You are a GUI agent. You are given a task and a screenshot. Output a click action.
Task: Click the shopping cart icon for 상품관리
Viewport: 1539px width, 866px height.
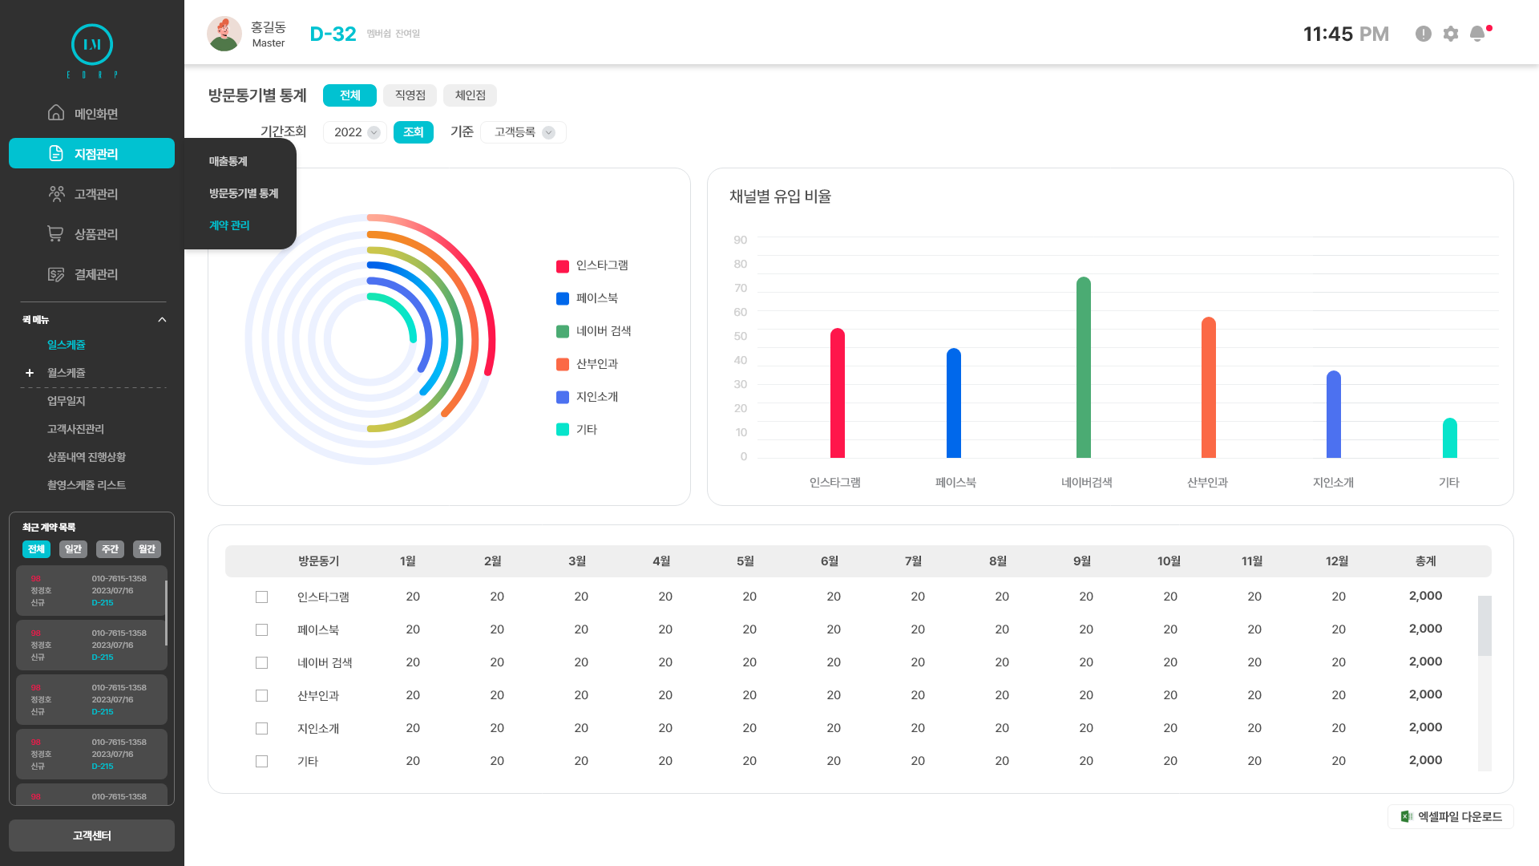click(x=55, y=233)
